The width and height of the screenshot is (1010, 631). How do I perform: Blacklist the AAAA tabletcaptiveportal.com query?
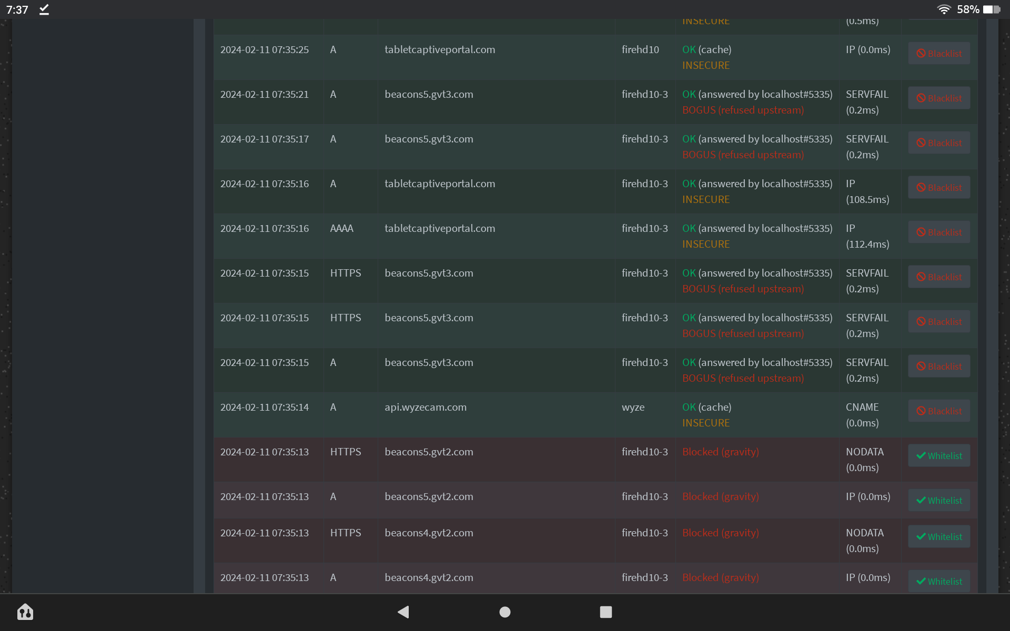[939, 232]
